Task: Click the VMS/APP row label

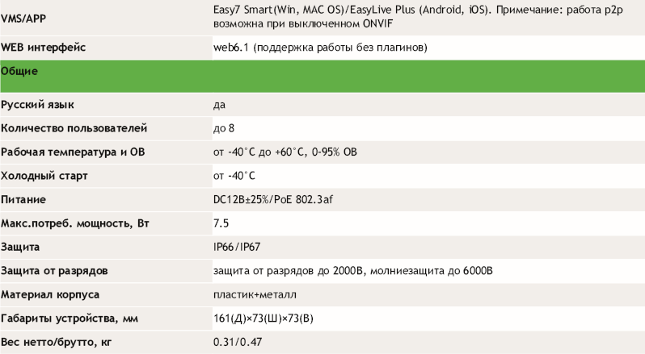Action: click(24, 17)
